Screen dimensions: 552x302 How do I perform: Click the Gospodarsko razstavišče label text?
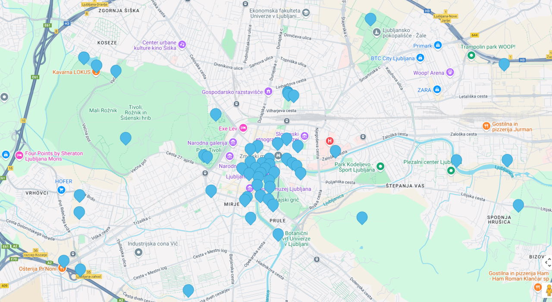(233, 92)
